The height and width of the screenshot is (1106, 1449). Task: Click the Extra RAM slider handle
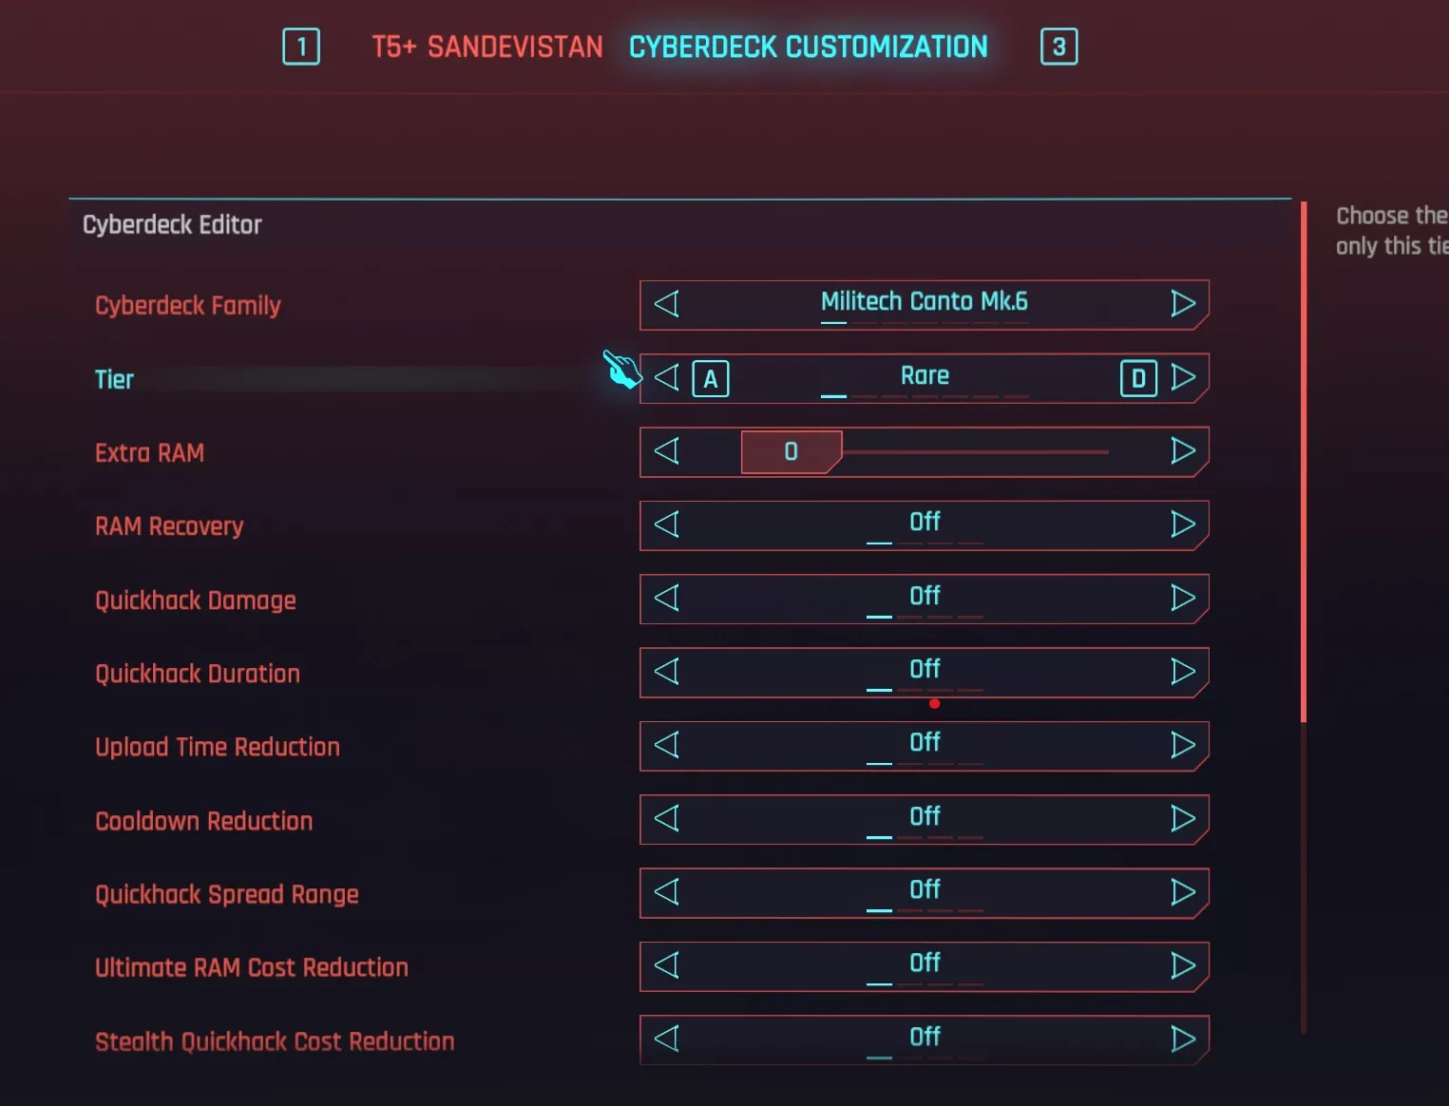pos(791,451)
